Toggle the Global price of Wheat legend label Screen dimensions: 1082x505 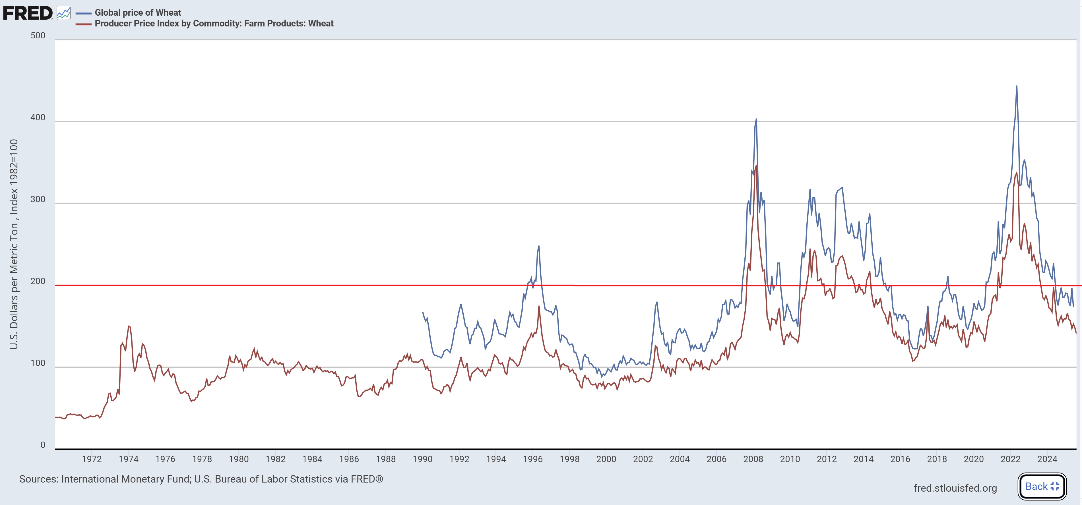[x=138, y=13]
